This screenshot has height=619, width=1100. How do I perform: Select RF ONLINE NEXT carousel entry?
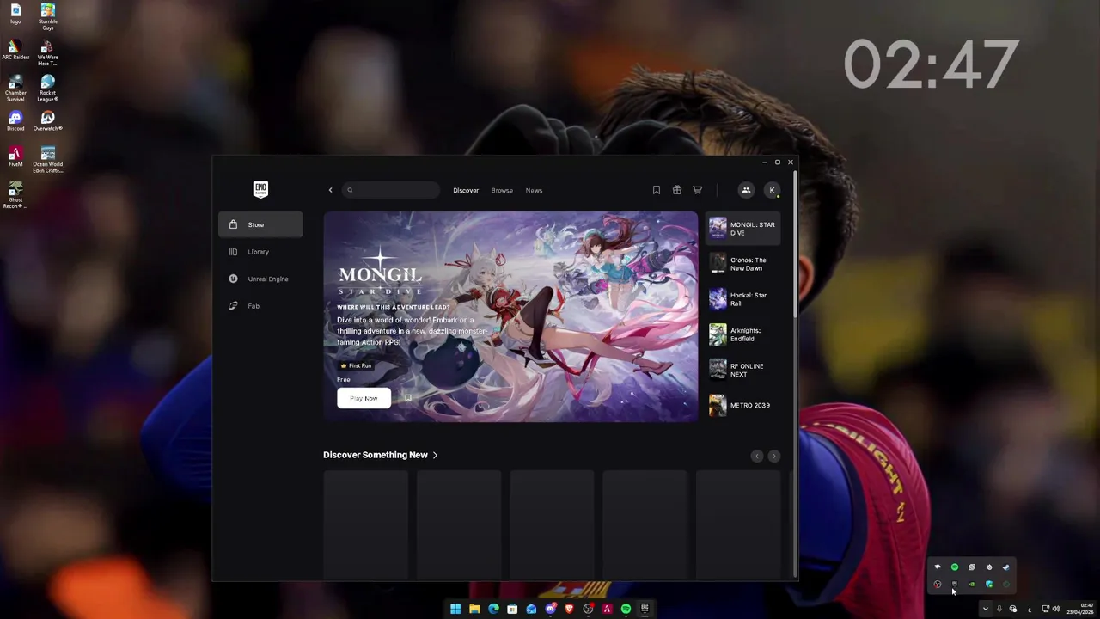[x=743, y=370]
